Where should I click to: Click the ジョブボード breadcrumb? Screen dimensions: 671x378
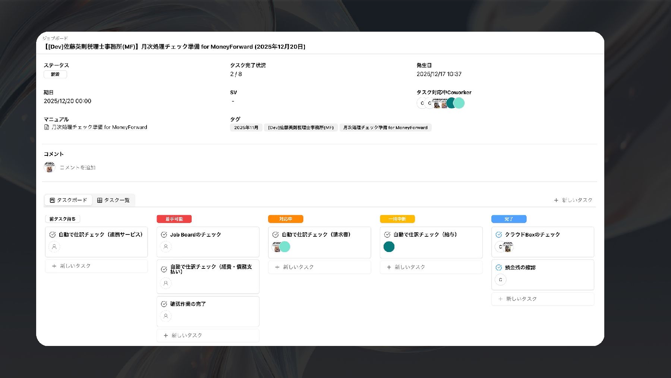pyautogui.click(x=55, y=38)
